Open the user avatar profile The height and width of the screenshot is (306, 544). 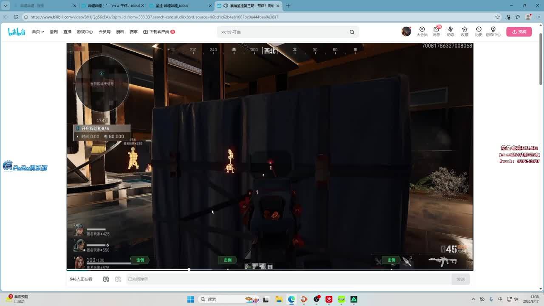pyautogui.click(x=406, y=31)
